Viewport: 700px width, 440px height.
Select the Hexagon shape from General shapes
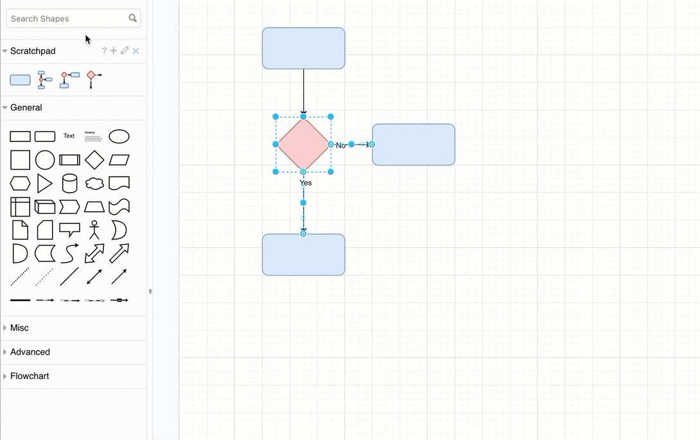point(20,183)
